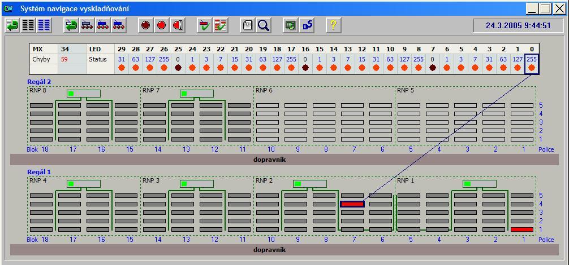The height and width of the screenshot is (265, 569).
Task: Select the highlighted status cell 255 in column 0
Action: [x=532, y=59]
